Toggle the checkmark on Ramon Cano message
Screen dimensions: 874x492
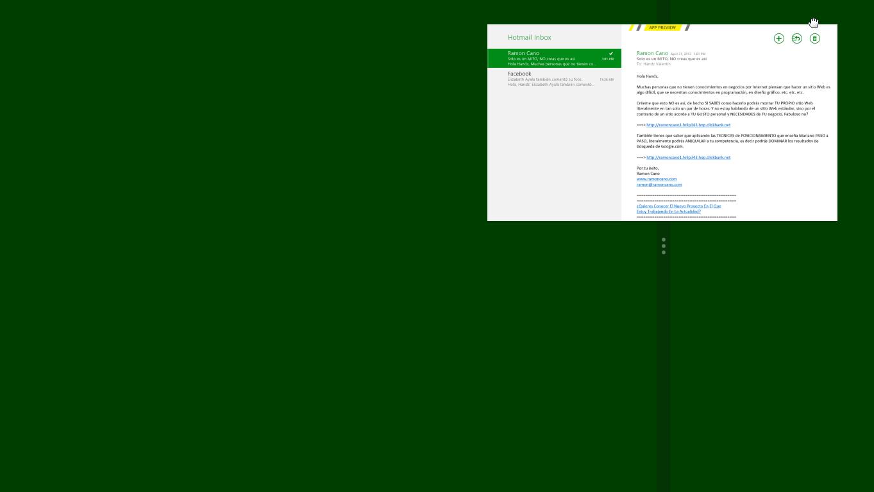[611, 53]
